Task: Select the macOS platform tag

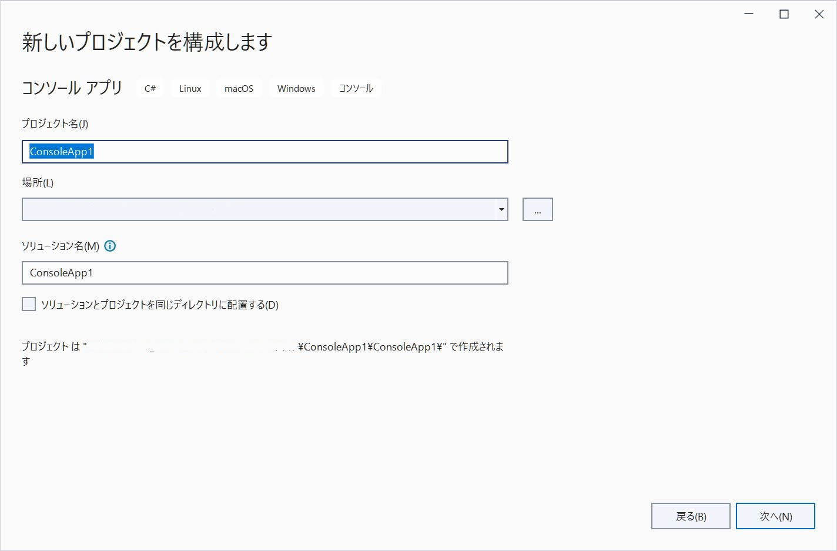Action: click(239, 88)
